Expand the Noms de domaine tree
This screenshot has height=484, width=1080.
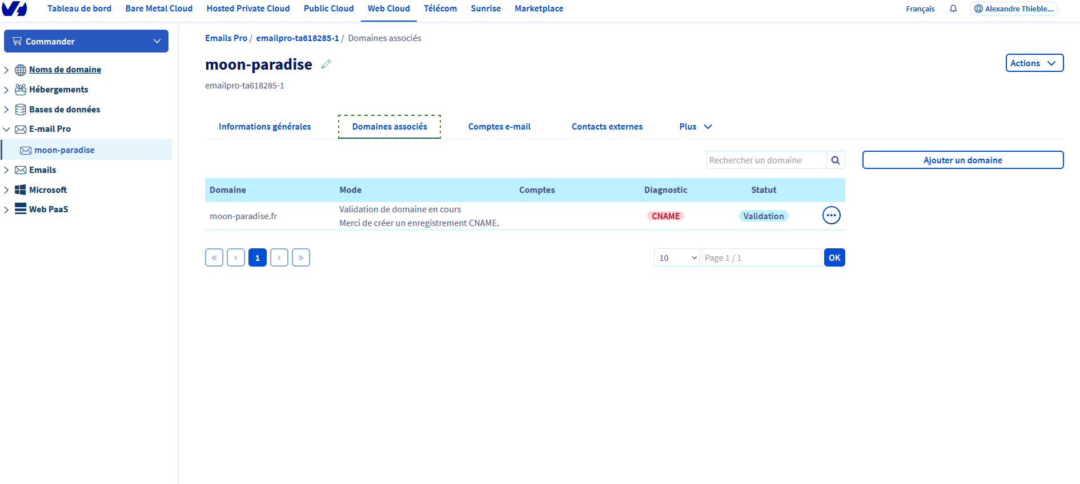coord(6,70)
